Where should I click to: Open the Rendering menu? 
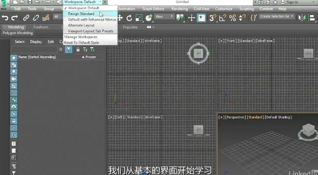[x=179, y=9]
